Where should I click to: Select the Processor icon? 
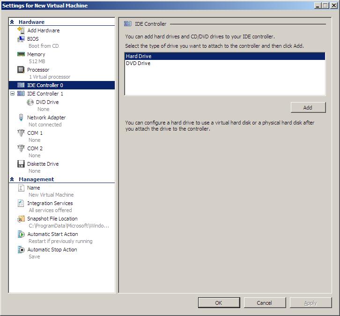pyautogui.click(x=21, y=70)
